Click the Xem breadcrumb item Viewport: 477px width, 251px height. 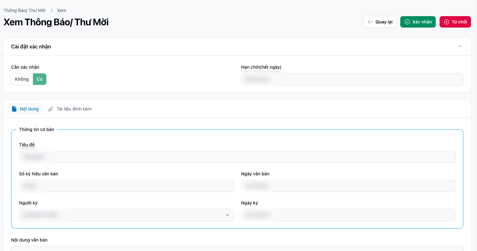point(62,10)
